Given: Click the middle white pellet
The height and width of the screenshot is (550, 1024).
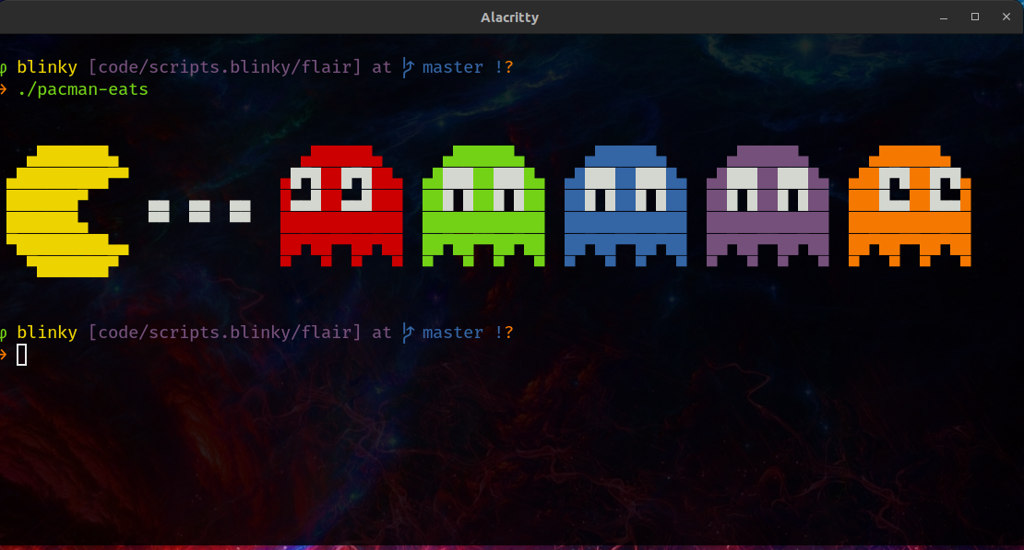Looking at the screenshot, I should (199, 211).
